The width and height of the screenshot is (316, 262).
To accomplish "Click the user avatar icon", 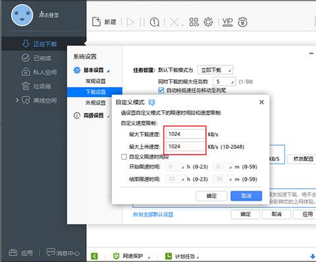I will tap(22, 15).
